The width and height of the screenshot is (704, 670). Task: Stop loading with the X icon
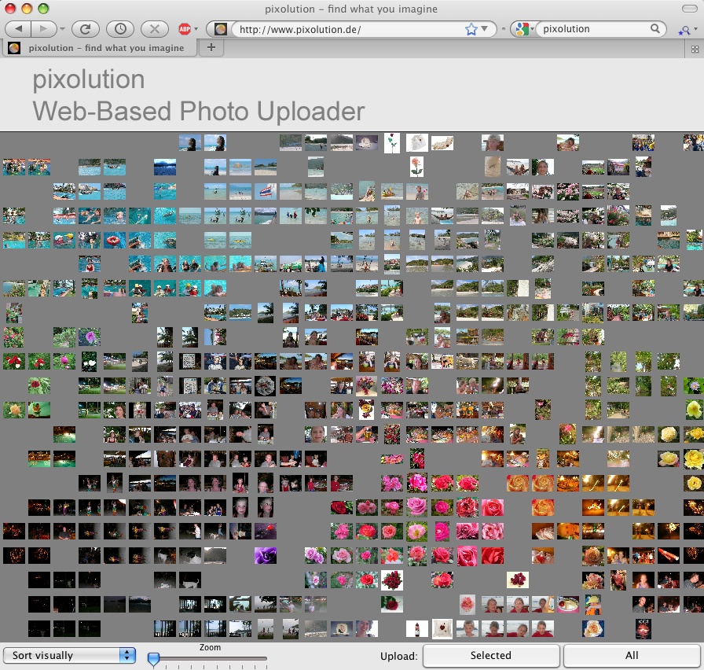155,29
